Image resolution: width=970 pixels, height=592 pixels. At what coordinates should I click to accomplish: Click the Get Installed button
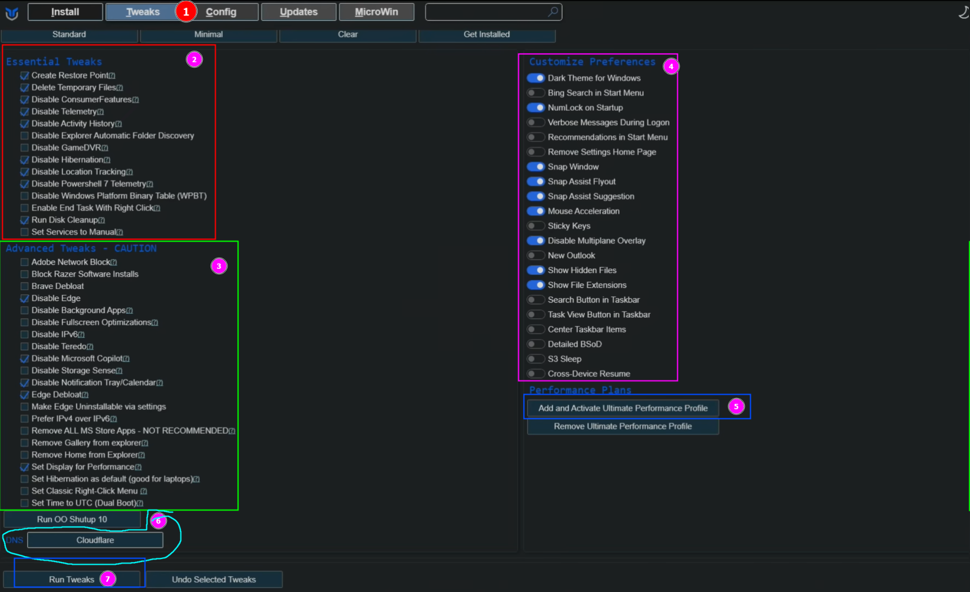[x=487, y=35]
